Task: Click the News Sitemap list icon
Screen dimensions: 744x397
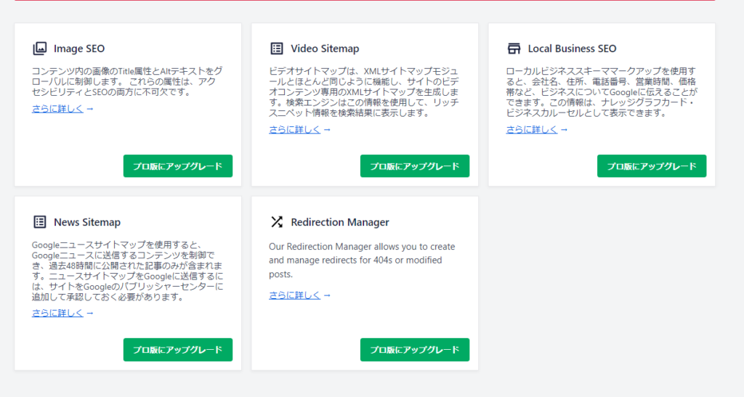Action: pos(39,222)
